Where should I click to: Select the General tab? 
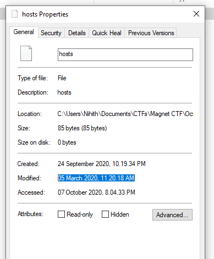point(24,32)
